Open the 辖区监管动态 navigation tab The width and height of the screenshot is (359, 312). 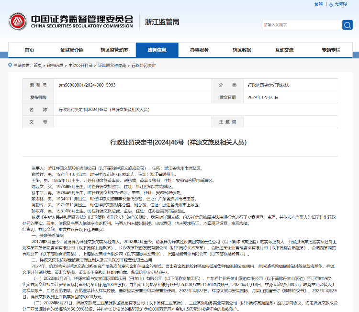[114, 50]
